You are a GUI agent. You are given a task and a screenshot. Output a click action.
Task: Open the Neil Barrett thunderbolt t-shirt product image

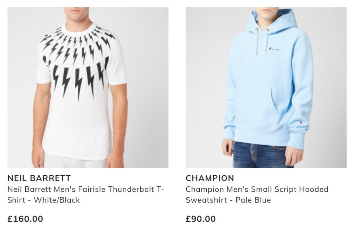[88, 87]
